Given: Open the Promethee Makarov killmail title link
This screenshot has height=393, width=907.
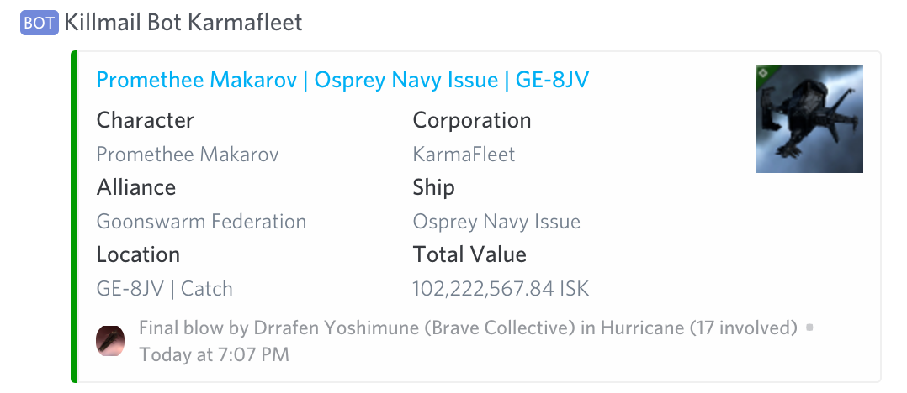Looking at the screenshot, I should pyautogui.click(x=342, y=81).
